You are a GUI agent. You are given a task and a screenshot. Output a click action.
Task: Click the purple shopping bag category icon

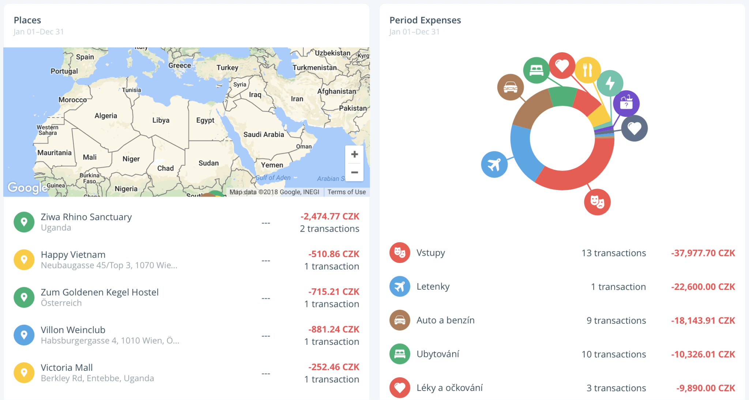click(x=627, y=103)
